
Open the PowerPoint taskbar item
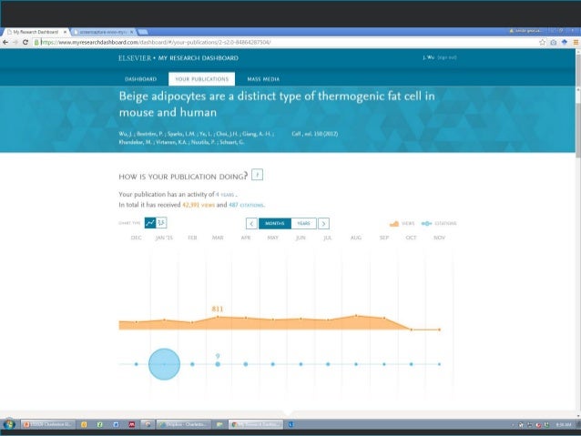[x=48, y=424]
